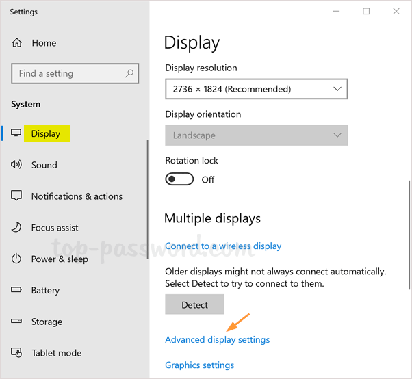Click the Home house icon
Screen dimensions: 412x379
pyautogui.click(x=17, y=43)
